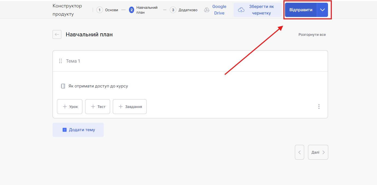This screenshot has height=185, width=377.
Task: Click the notebook icon of the lesson
Action: [63, 86]
